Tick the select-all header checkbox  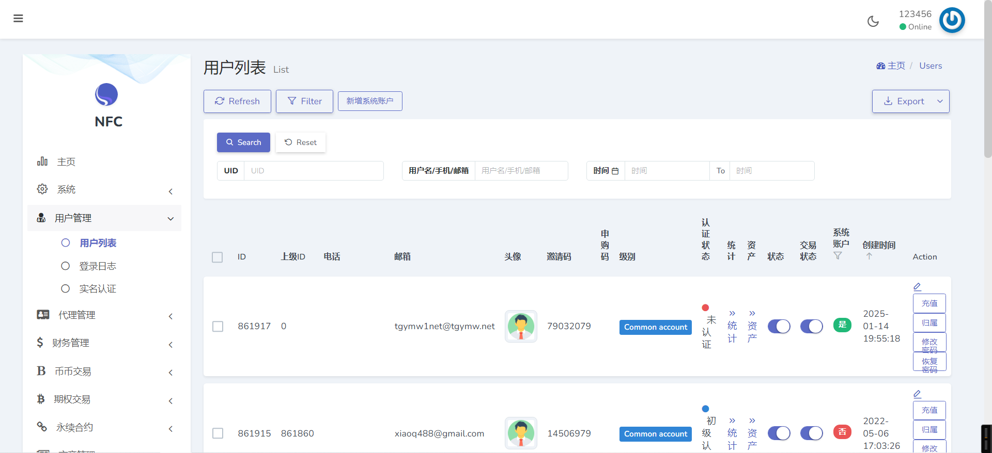point(217,257)
